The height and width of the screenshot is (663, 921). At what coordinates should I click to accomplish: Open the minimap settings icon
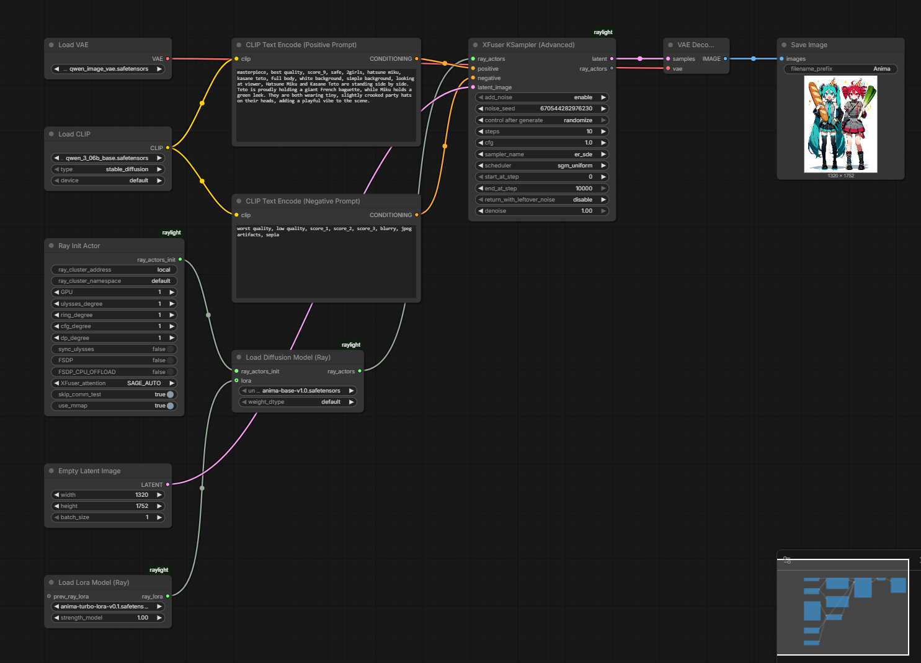(x=787, y=560)
